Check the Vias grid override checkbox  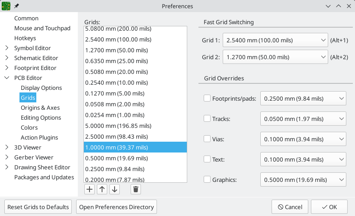[x=207, y=139]
